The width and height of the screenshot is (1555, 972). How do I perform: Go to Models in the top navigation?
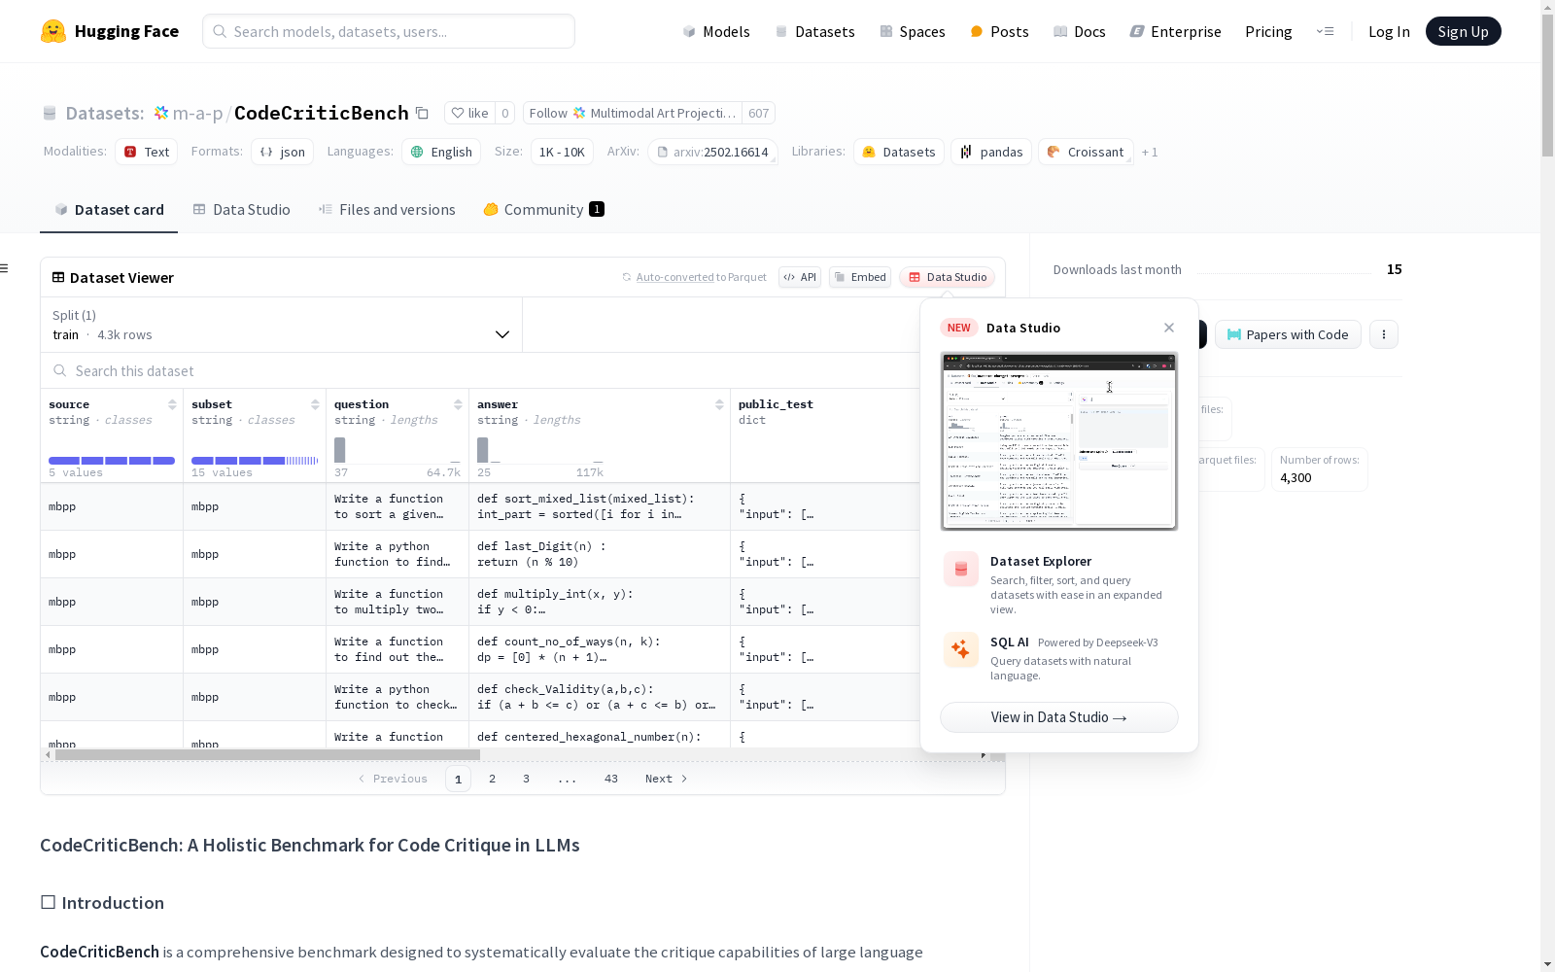[x=716, y=31]
